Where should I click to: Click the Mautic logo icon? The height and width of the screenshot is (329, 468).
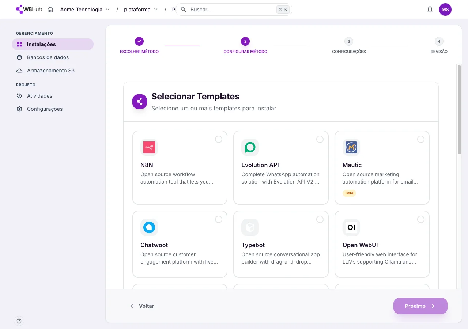351,147
